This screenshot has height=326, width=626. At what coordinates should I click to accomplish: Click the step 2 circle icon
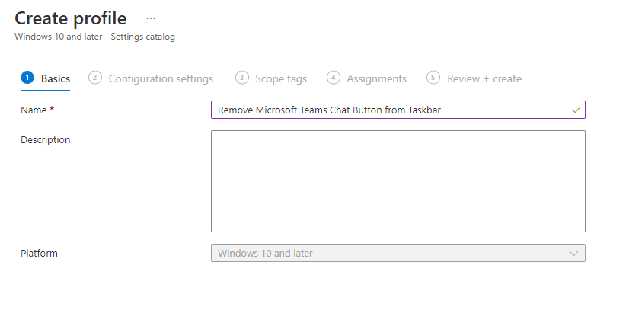[95, 78]
